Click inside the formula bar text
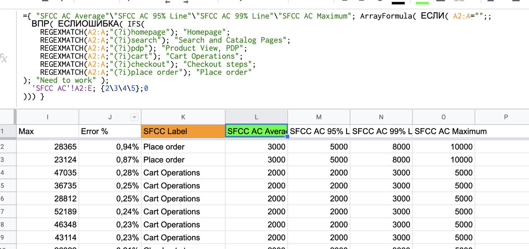The width and height of the screenshot is (529, 249). [248, 56]
